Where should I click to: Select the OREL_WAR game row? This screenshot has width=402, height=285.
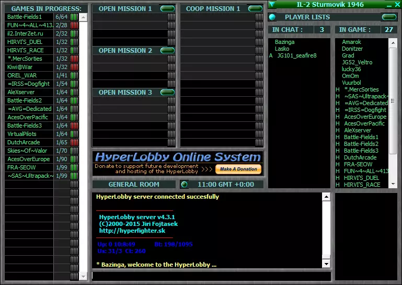click(x=41, y=75)
